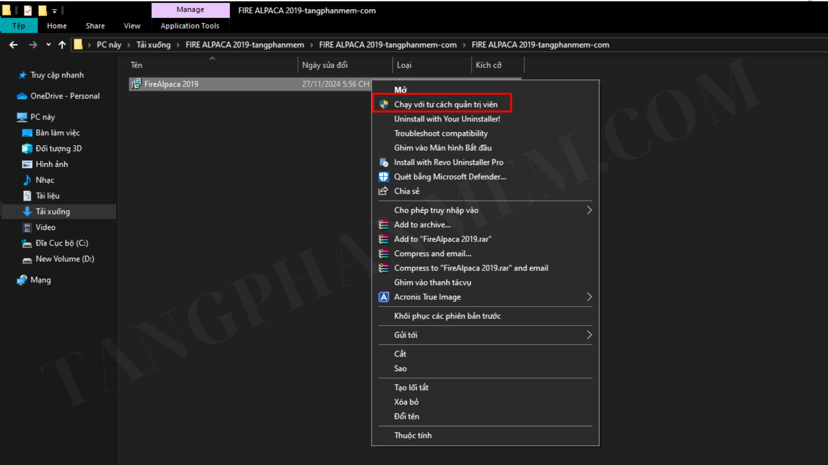Click the WinRAR icon beside Add to archive
Screen dimensions: 828x465
(x=383, y=225)
